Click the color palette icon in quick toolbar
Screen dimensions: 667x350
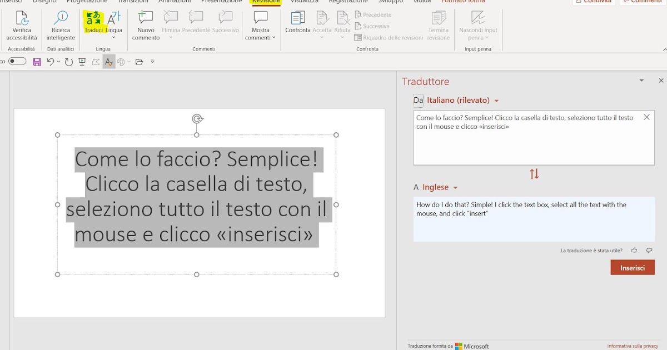[x=121, y=62]
